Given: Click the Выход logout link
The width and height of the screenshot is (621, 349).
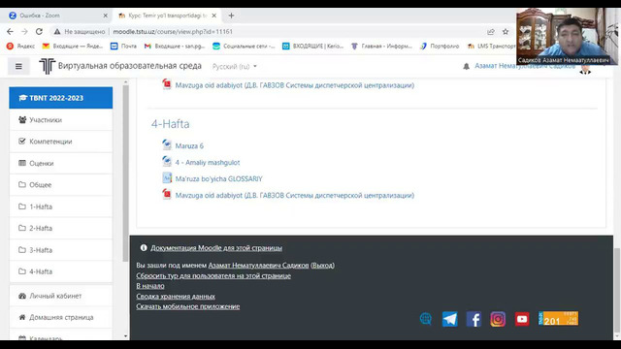Looking at the screenshot, I should [322, 265].
